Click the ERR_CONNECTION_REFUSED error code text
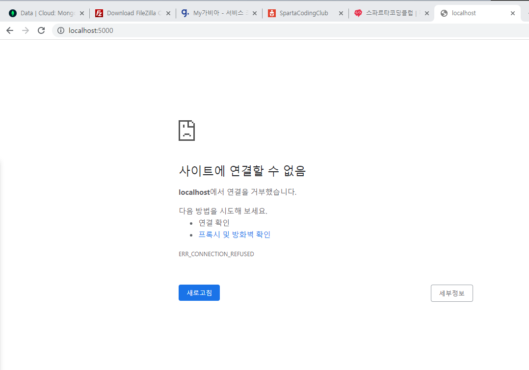529x370 pixels. click(216, 254)
